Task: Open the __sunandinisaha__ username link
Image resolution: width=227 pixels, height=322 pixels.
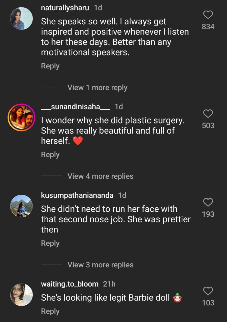Action: (x=76, y=107)
